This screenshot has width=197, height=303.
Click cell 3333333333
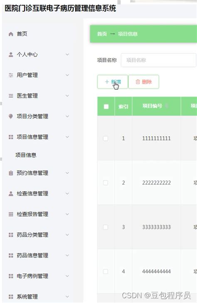156,227
